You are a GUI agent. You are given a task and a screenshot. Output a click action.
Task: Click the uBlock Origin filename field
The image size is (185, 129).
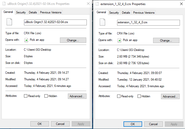[x=55, y=22]
